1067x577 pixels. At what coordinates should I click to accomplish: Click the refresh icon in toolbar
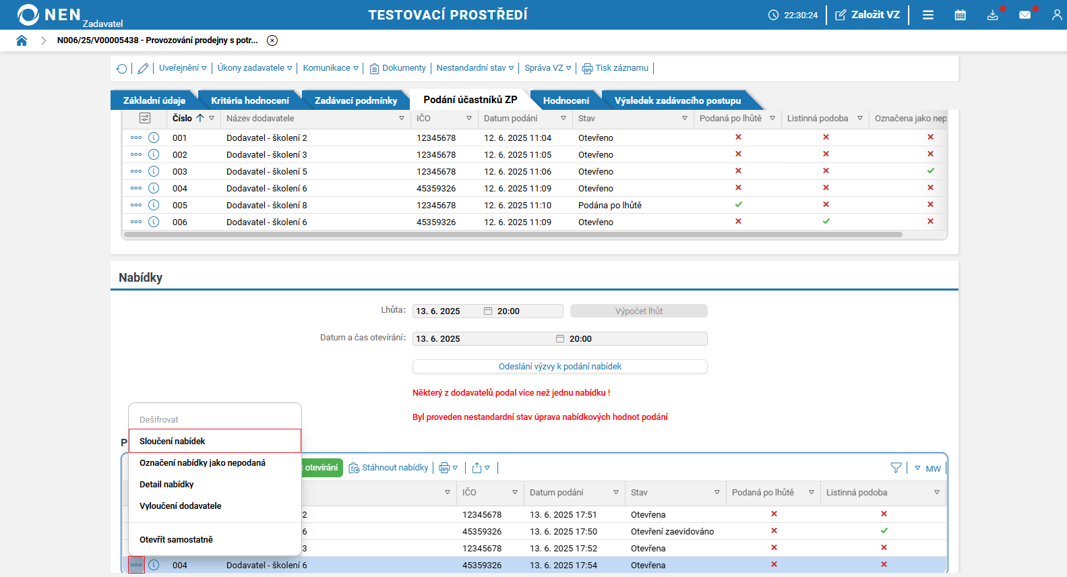click(122, 68)
